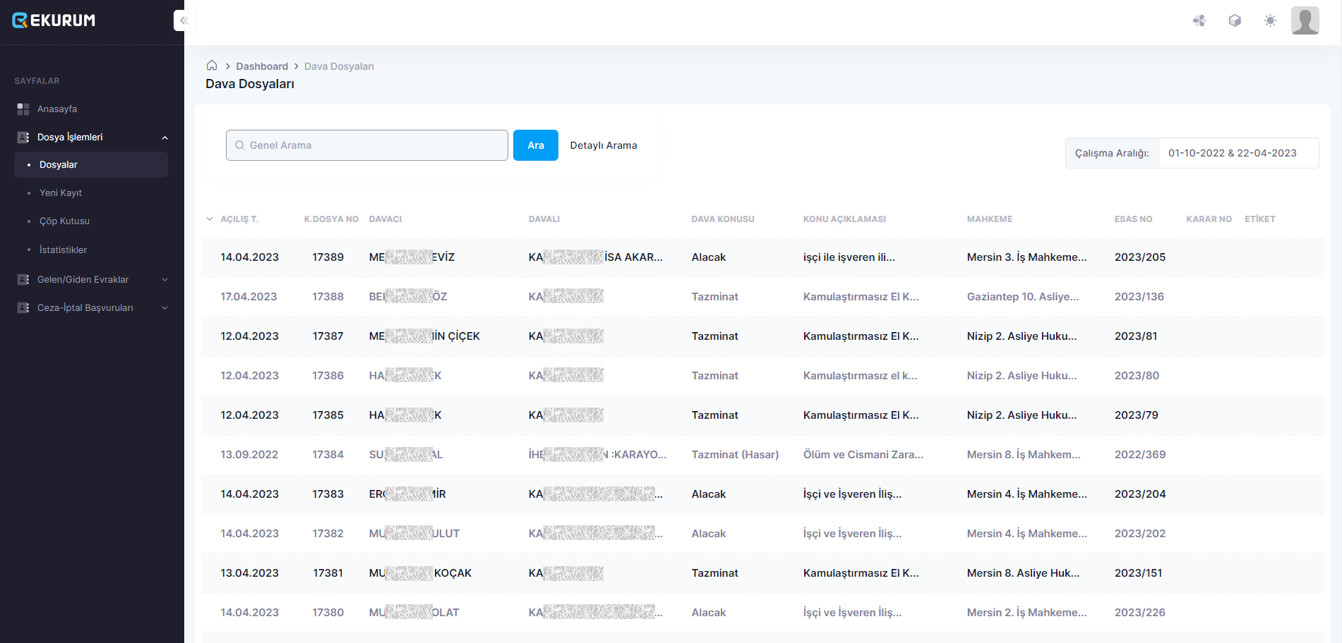Open Detaylı Arama advanced search
Image resolution: width=1342 pixels, height=643 pixels.
coord(604,145)
